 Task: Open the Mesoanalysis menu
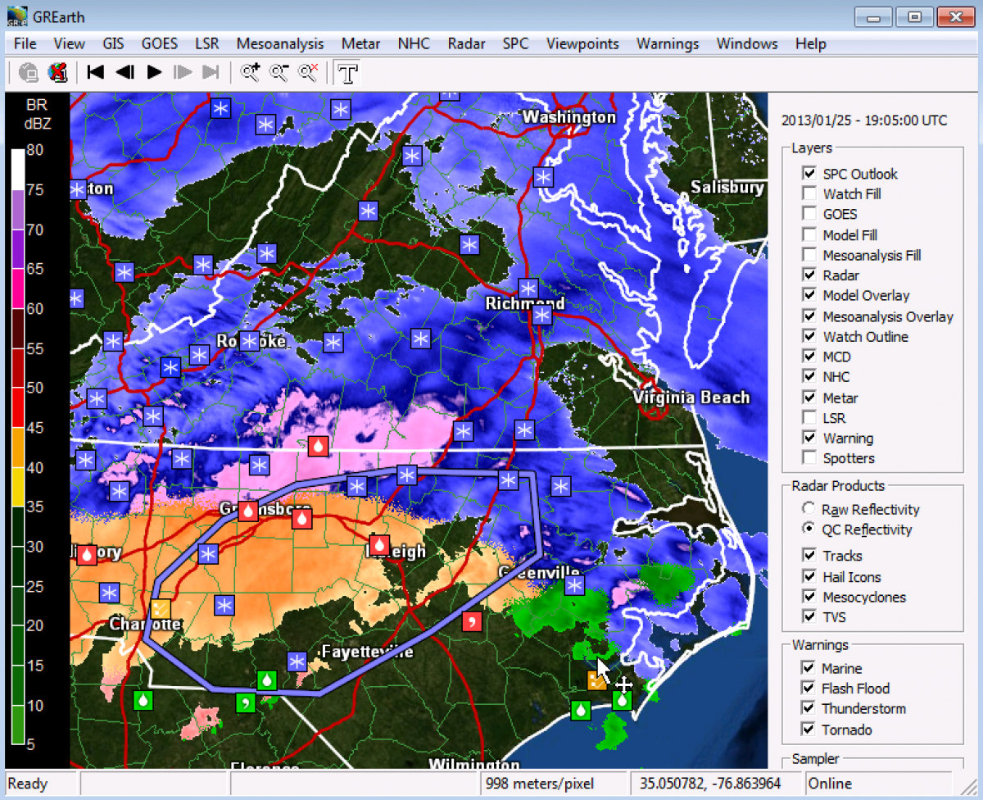point(280,43)
